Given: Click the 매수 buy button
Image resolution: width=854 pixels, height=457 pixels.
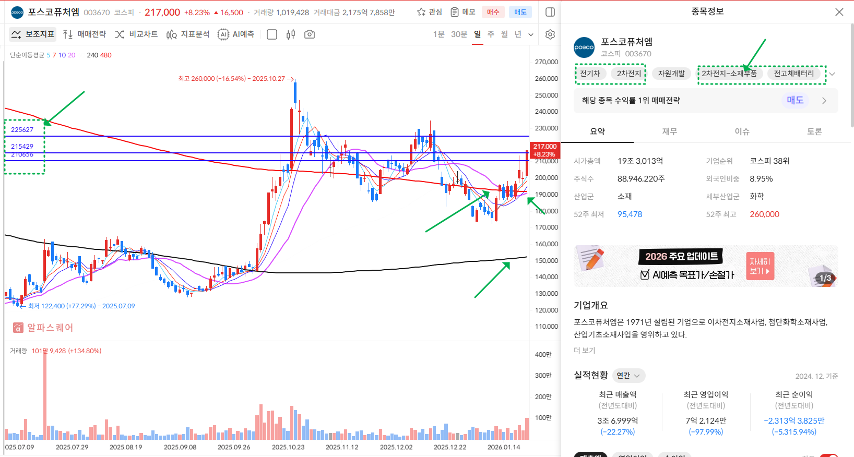Looking at the screenshot, I should pos(493,12).
